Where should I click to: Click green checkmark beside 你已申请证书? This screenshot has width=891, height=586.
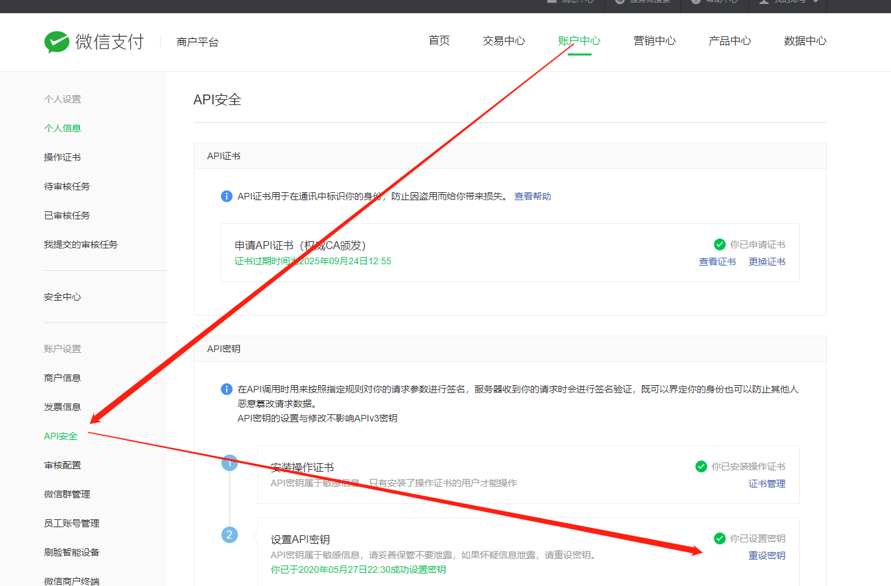coord(720,244)
